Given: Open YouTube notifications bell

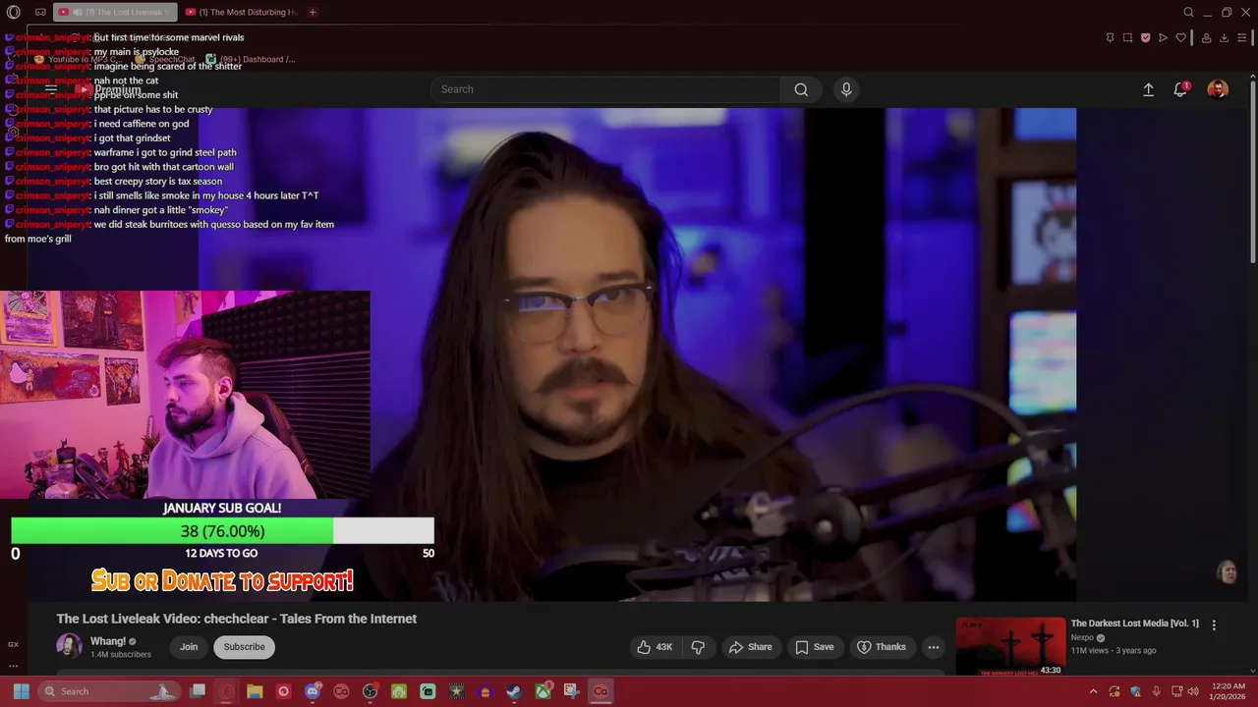Looking at the screenshot, I should click(1180, 89).
